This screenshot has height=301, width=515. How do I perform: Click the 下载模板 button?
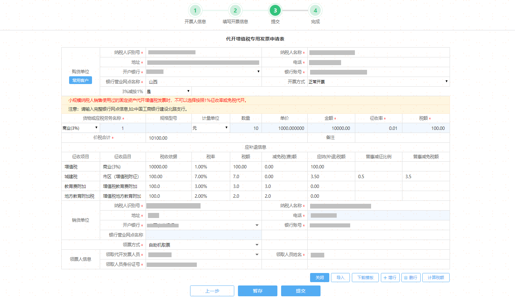[365, 278]
